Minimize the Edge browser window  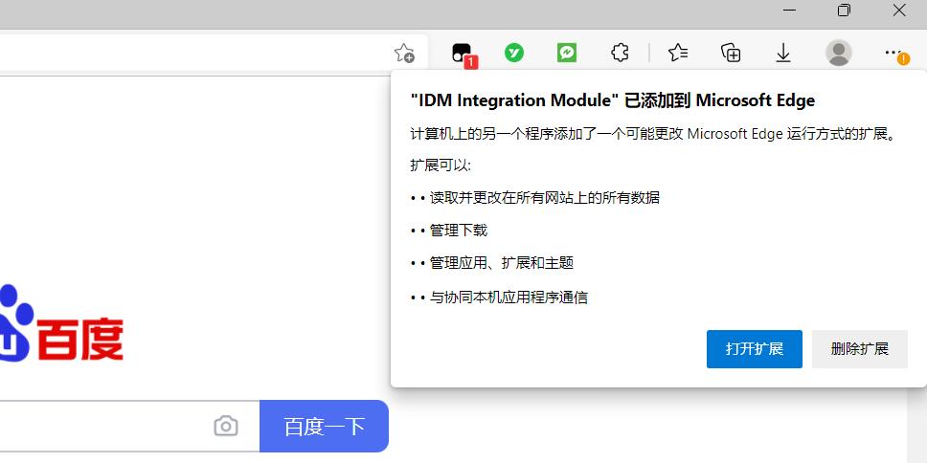point(789,11)
